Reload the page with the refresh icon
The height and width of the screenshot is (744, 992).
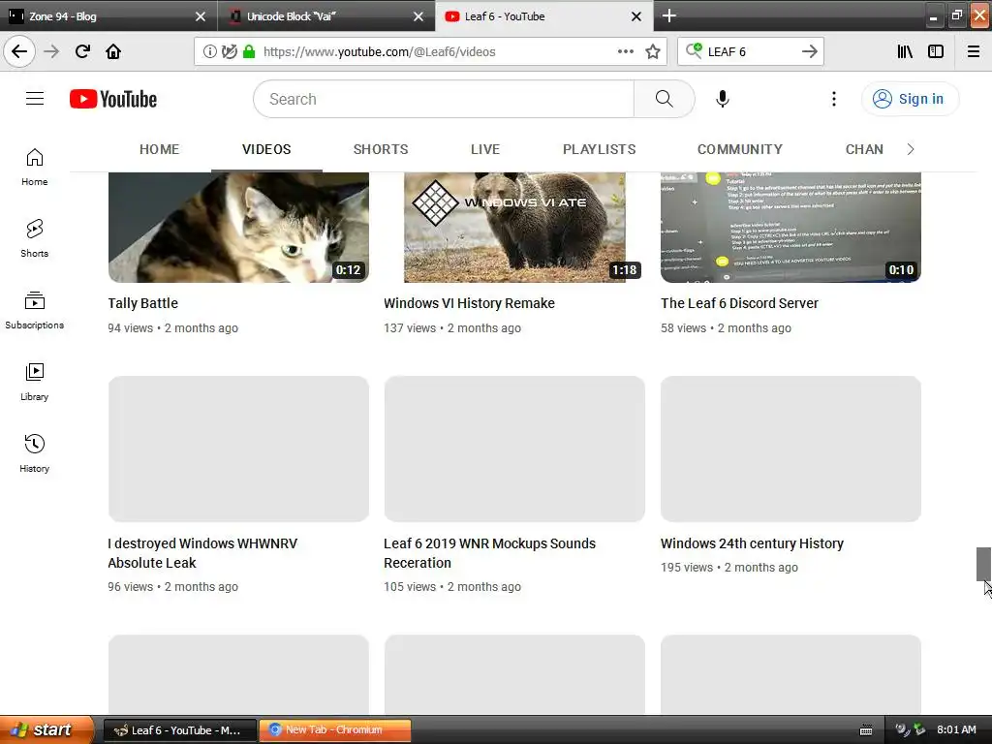coord(82,51)
